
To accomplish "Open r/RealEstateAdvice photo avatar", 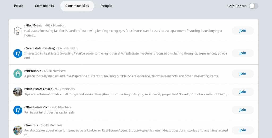I will click(x=18, y=92).
